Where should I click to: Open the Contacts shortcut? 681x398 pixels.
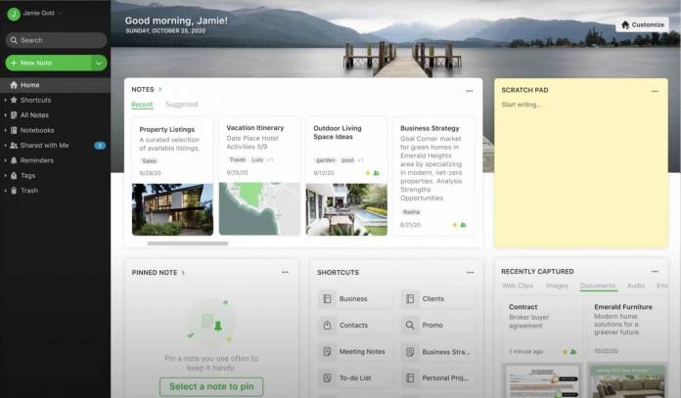pos(355,325)
